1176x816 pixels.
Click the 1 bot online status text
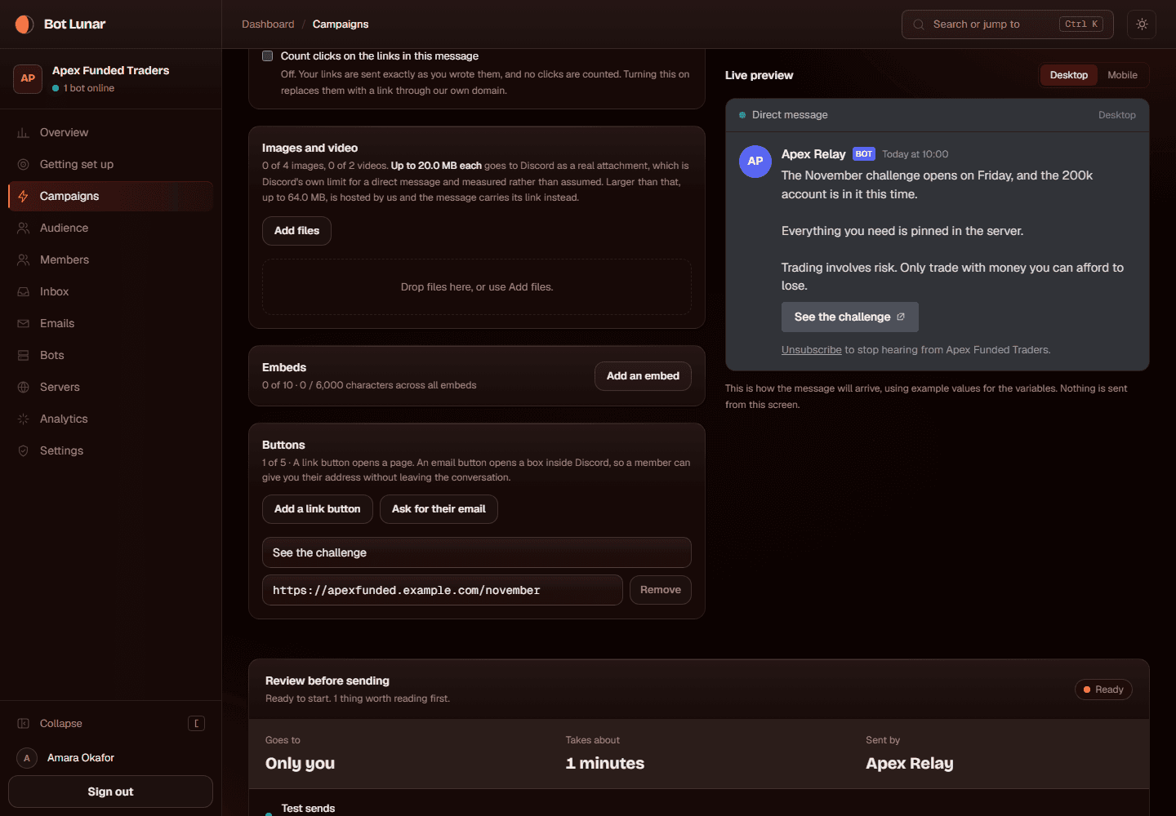click(89, 88)
